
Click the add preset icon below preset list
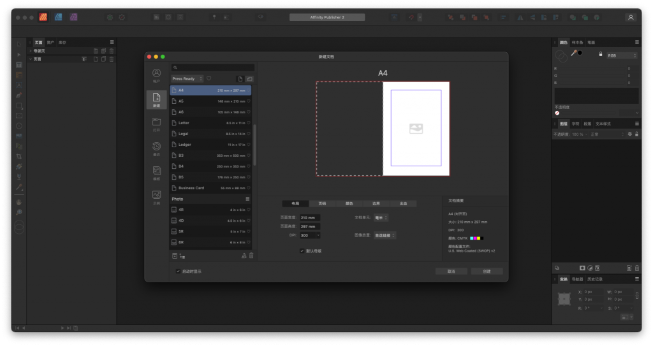click(x=175, y=256)
